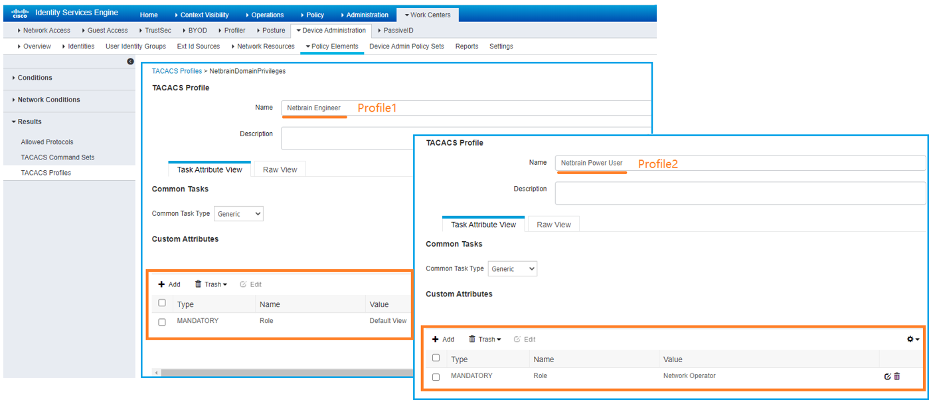Delete the Network Operator attribute row
The width and height of the screenshot is (933, 404).
pos(897,375)
